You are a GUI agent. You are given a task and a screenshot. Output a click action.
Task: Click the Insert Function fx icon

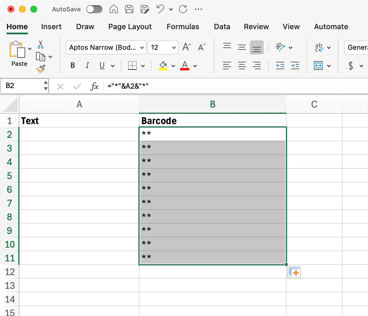click(94, 86)
